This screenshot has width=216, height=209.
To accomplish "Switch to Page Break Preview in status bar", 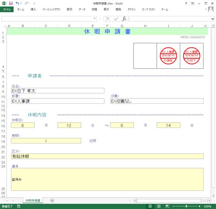I will coord(167,206).
